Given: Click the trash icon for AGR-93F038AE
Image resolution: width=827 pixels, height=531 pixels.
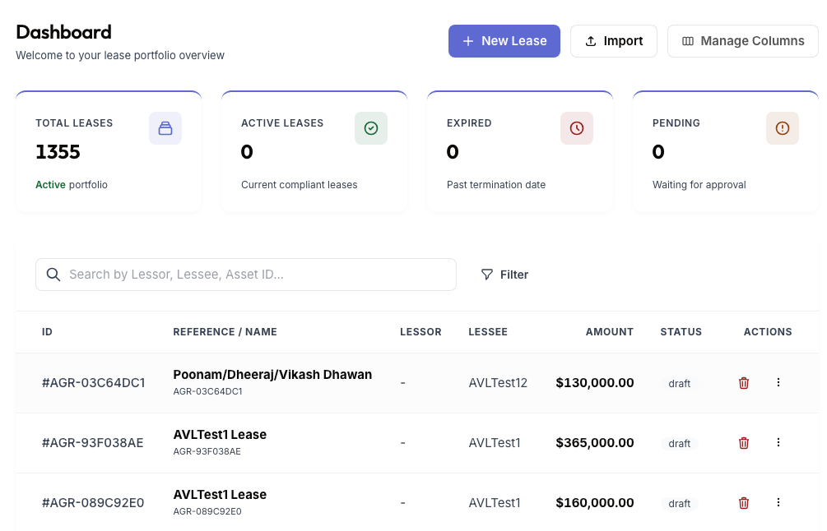Looking at the screenshot, I should [743, 443].
